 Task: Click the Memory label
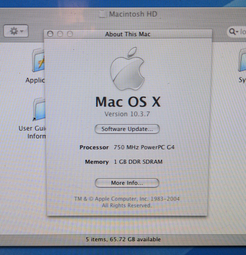(97, 162)
